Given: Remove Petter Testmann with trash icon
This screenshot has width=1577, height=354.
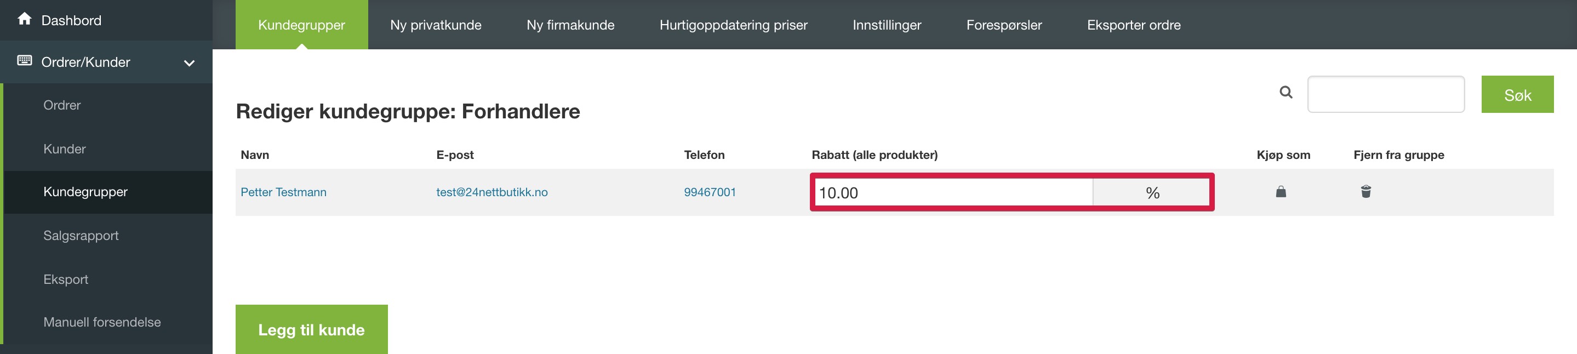Looking at the screenshot, I should click(1366, 192).
